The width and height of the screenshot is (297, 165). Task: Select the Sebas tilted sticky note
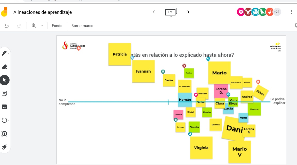coord(260,92)
